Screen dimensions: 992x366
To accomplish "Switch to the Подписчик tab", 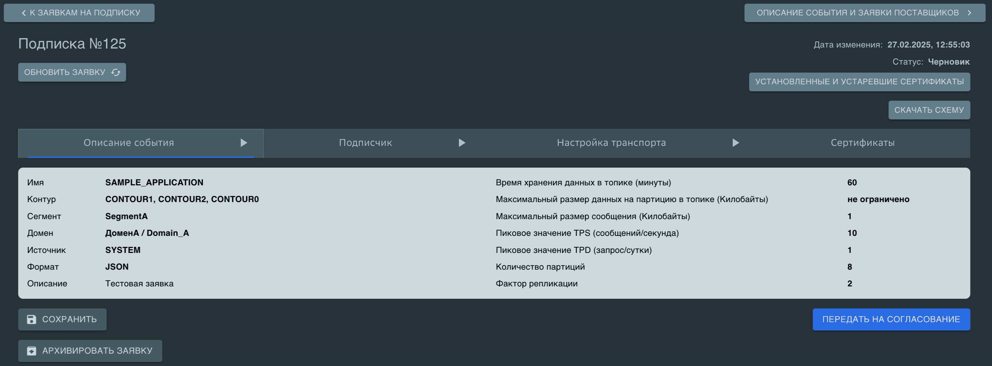I will point(365,143).
